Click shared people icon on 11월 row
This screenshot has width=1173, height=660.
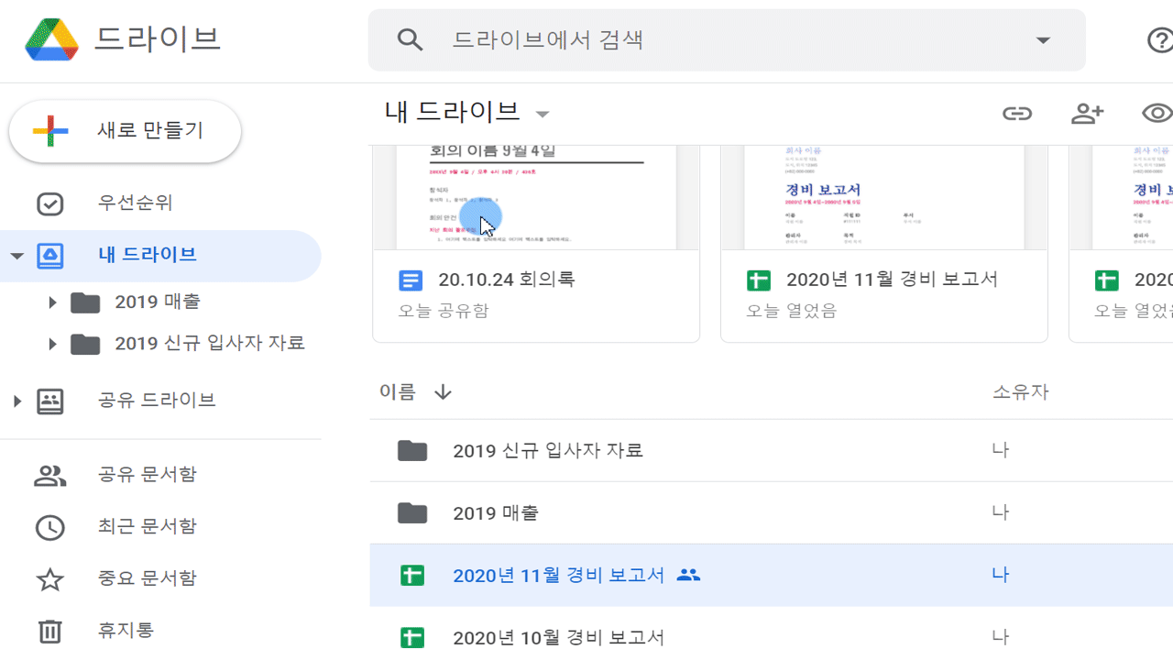click(x=688, y=576)
